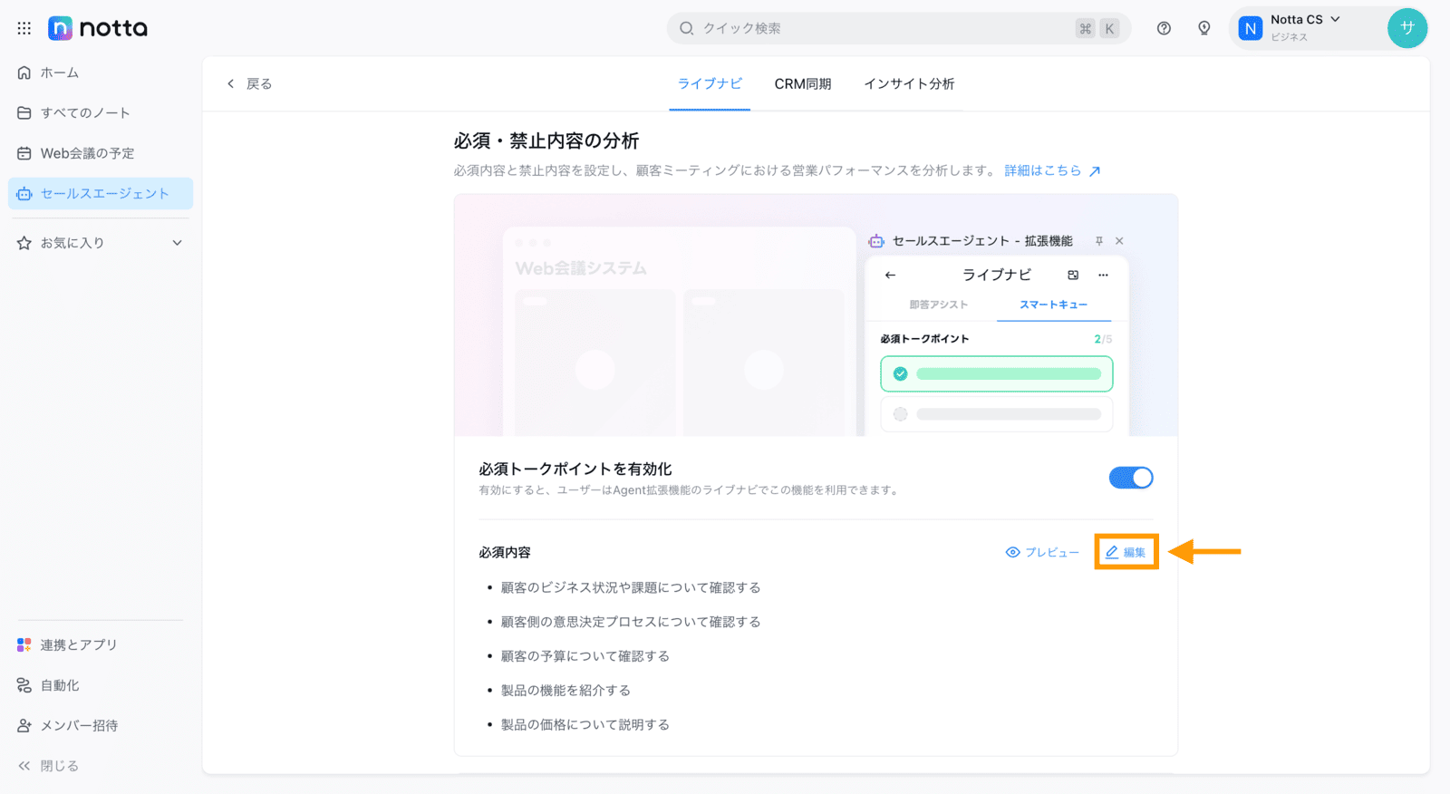The height and width of the screenshot is (794, 1450).
Task: Select スマートキュー tab in preview
Action: [1053, 305]
